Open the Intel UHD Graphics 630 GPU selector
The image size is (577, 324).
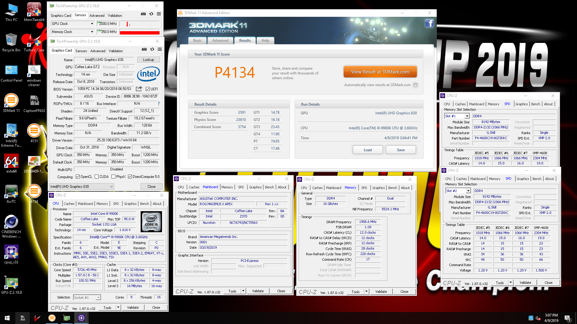tap(81, 187)
